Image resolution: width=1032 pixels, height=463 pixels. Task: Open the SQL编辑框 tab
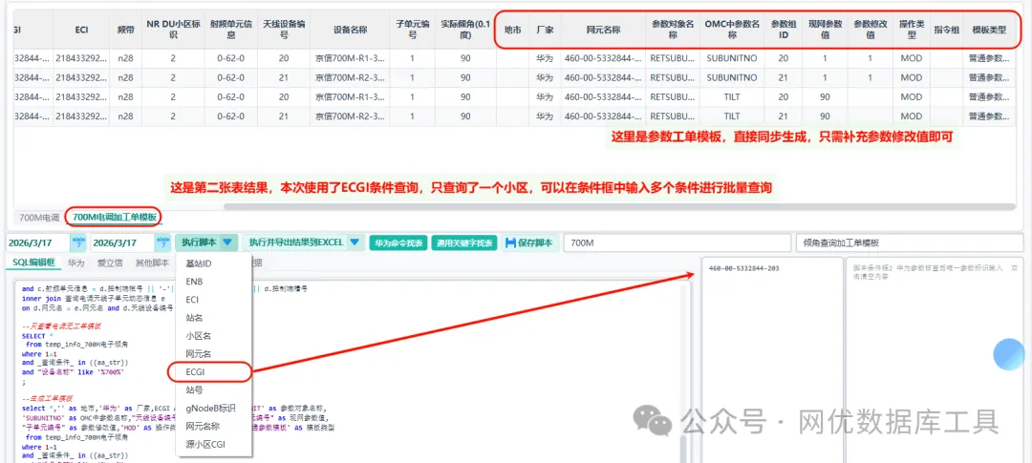32,263
